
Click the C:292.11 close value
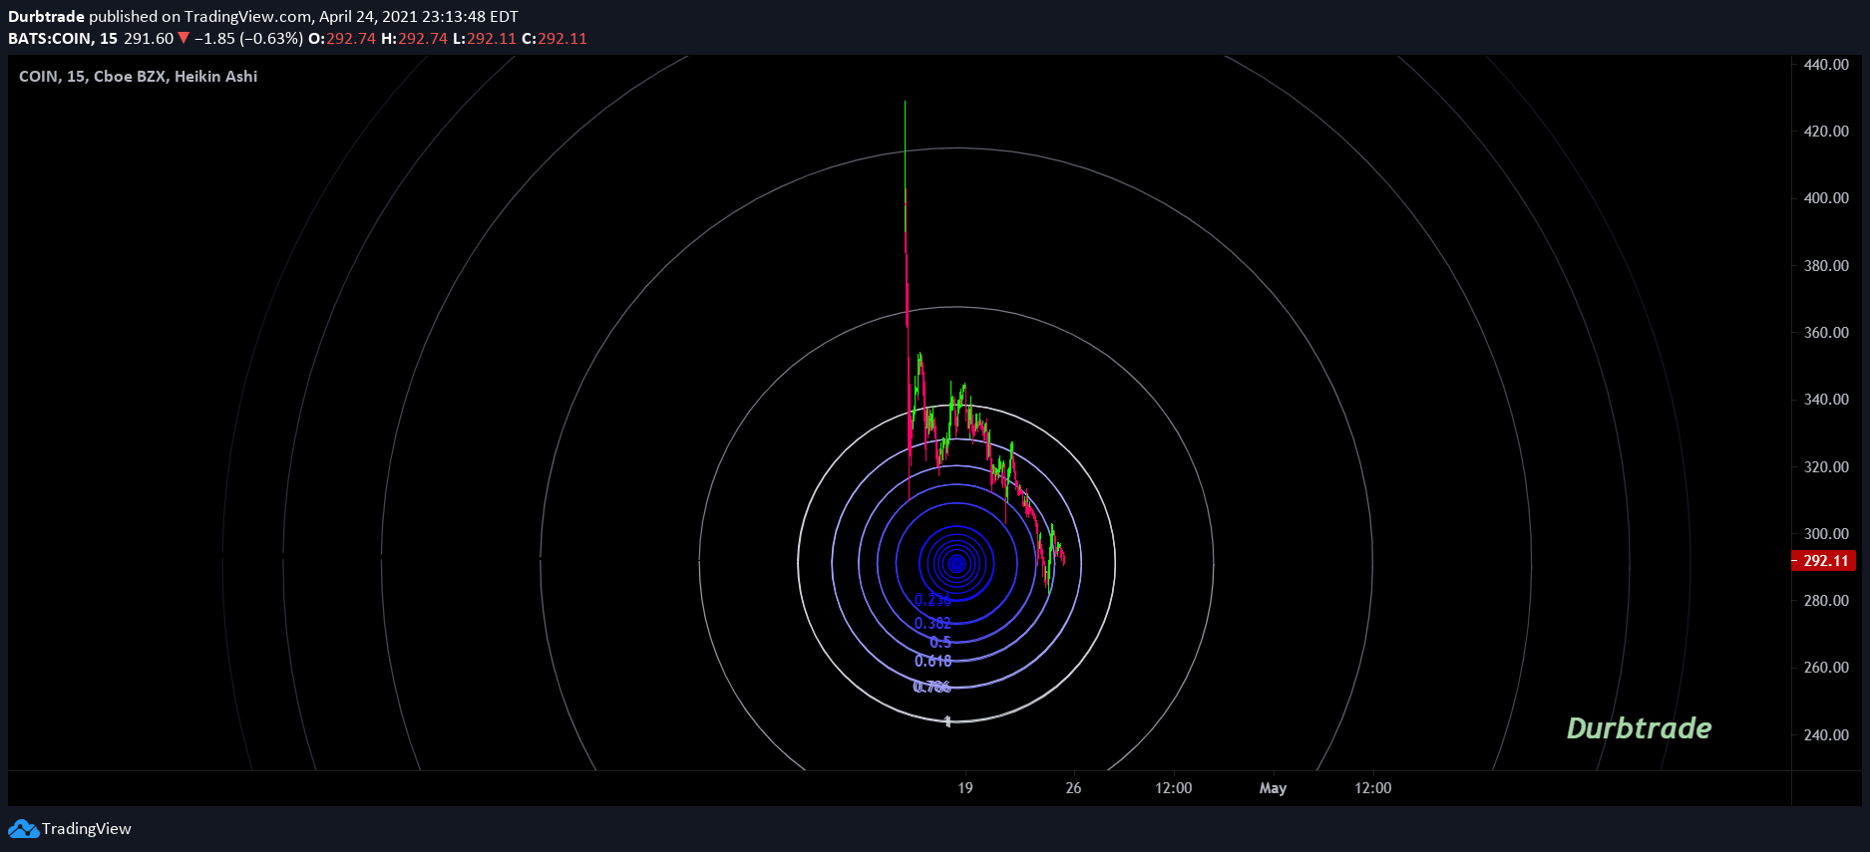[555, 38]
